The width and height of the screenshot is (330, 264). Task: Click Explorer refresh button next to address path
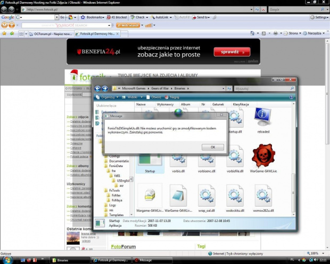point(229,89)
